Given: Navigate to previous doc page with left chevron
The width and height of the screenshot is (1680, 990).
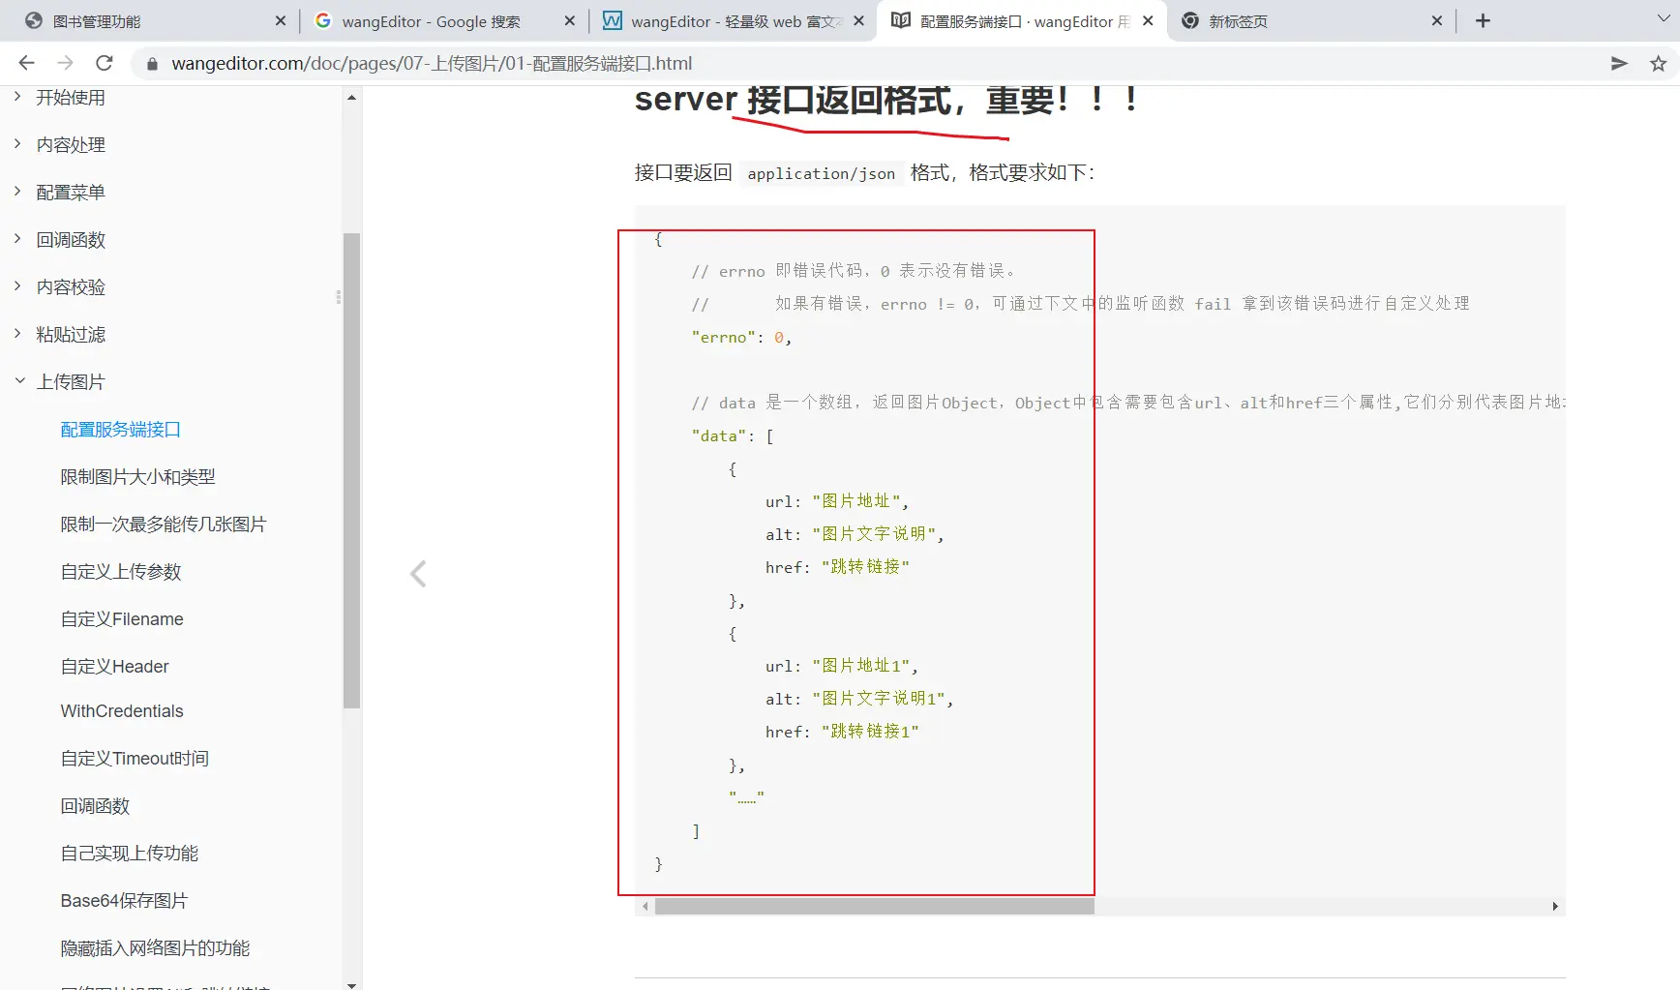Looking at the screenshot, I should (418, 574).
